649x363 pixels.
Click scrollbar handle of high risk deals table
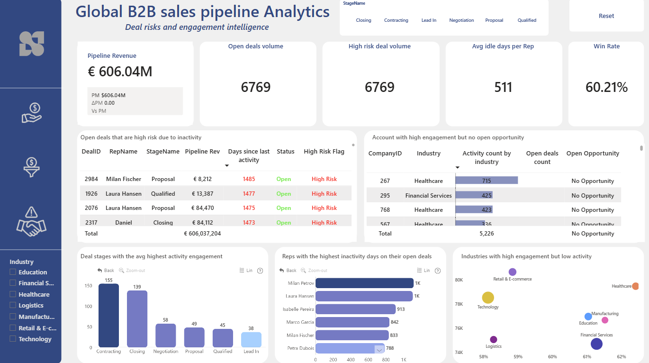353,145
